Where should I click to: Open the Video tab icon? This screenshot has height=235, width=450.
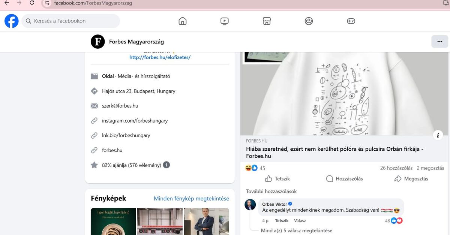[225, 21]
